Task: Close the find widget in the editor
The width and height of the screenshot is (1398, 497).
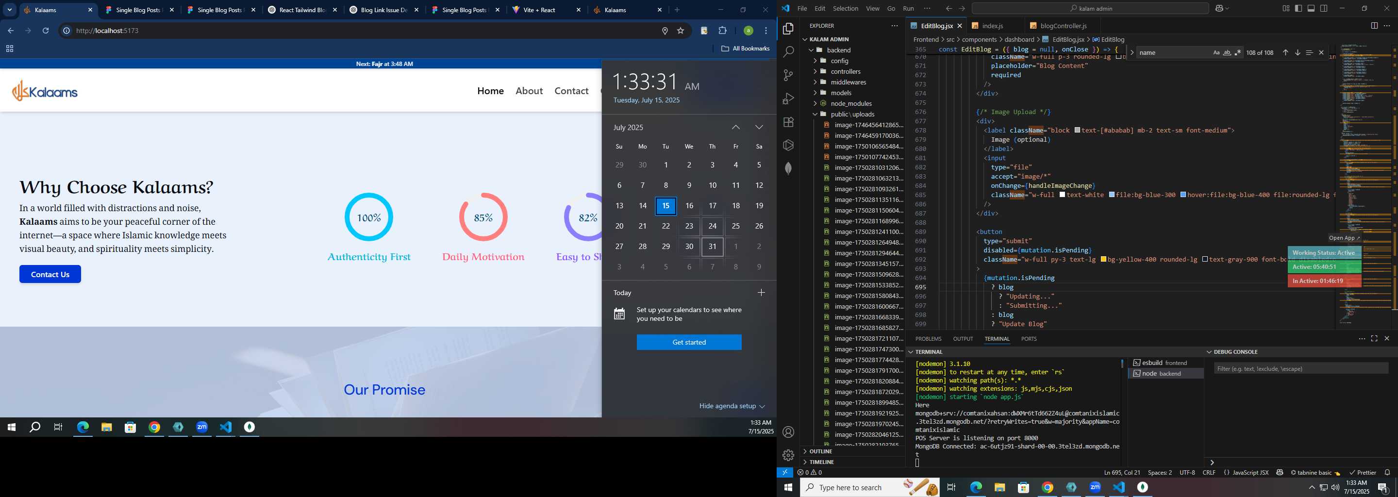Action: click(x=1321, y=52)
